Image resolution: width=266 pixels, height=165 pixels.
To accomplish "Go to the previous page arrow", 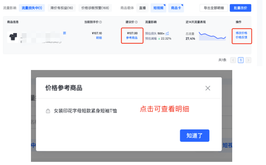I will coord(233,60).
